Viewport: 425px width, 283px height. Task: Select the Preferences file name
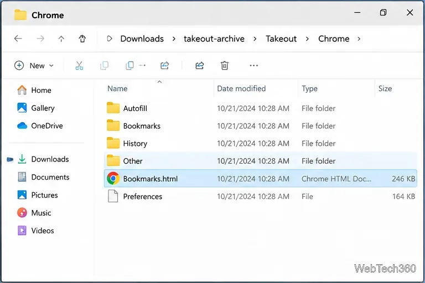click(143, 196)
